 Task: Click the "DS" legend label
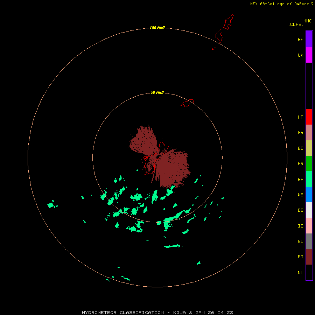pos(300,210)
